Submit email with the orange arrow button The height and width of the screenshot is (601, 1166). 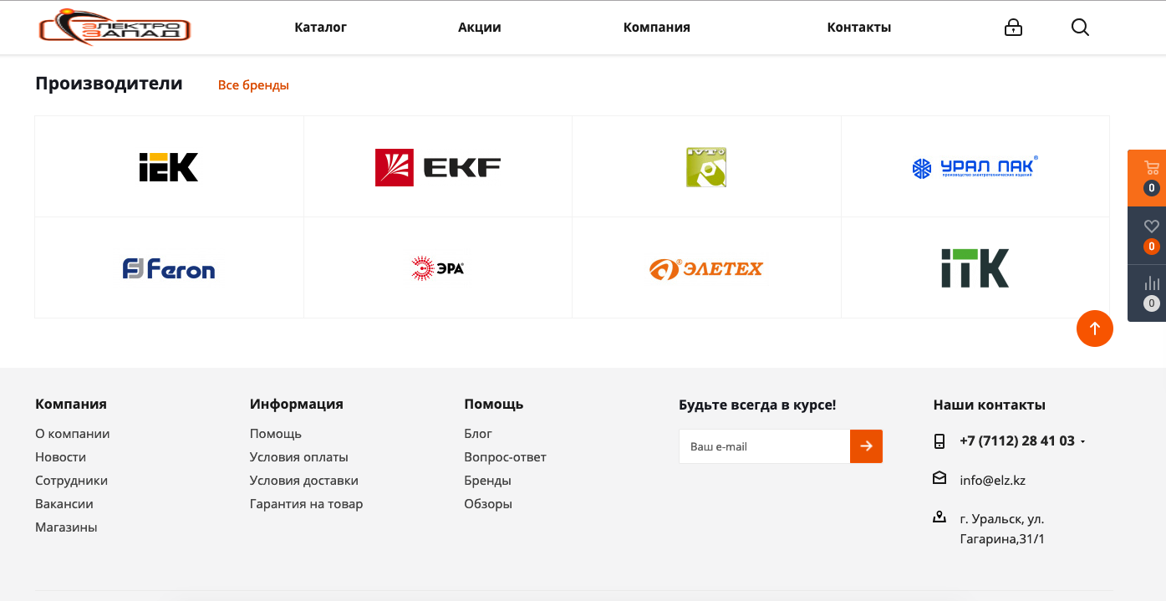coord(866,446)
